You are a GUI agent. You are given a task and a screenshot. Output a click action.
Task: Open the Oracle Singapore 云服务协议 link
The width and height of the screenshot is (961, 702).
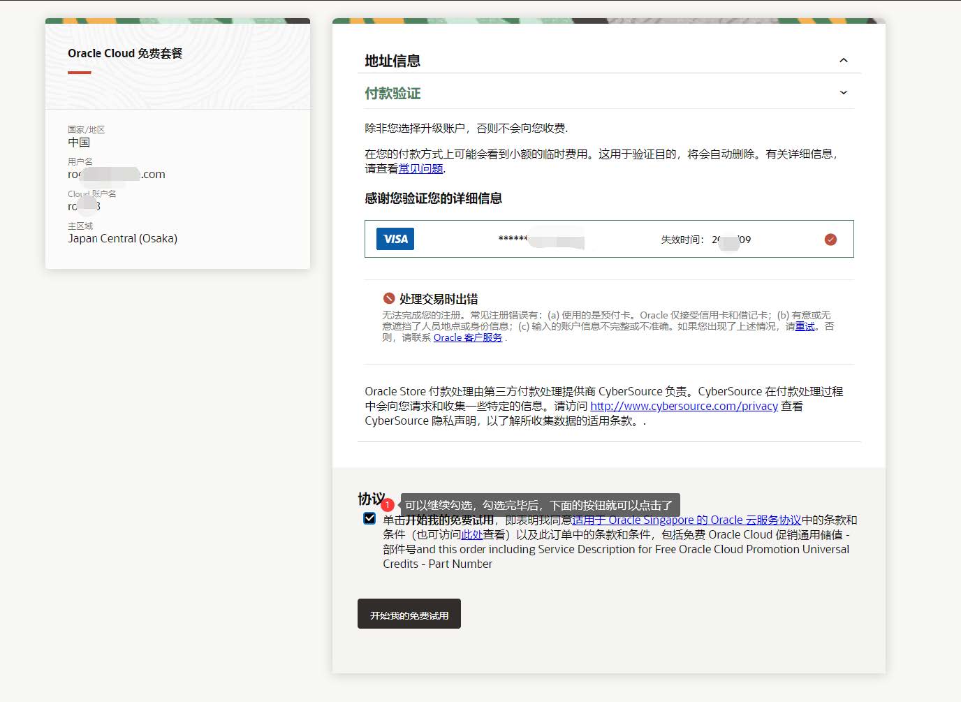point(687,520)
